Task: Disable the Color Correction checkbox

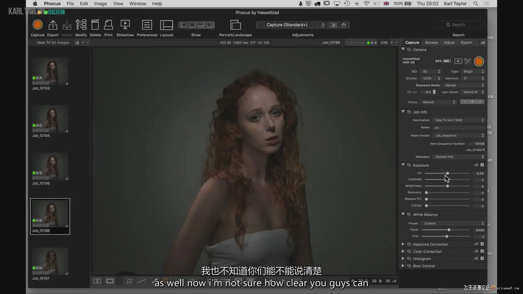Action: (x=482, y=251)
